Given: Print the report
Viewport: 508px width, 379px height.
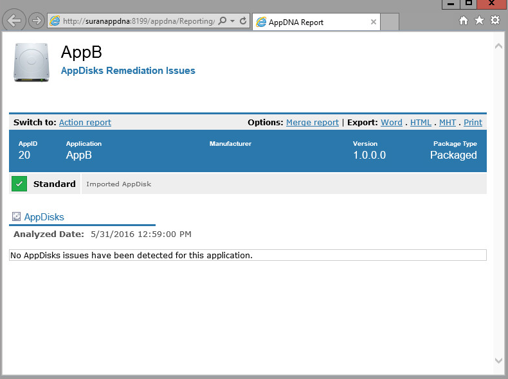Looking at the screenshot, I should pyautogui.click(x=473, y=122).
